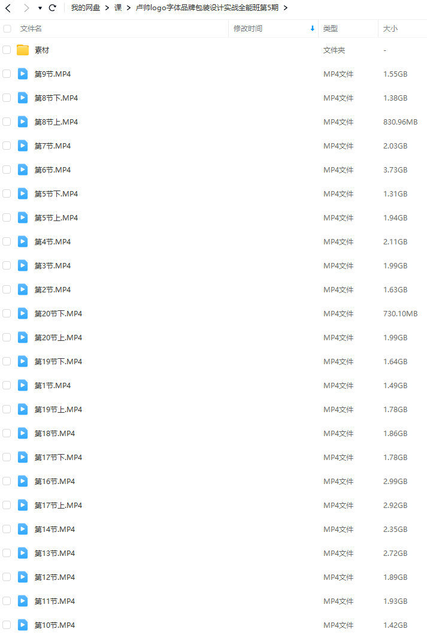The height and width of the screenshot is (635, 427).
Task: Click the video icon for 第9节.MP4
Action: tap(23, 74)
